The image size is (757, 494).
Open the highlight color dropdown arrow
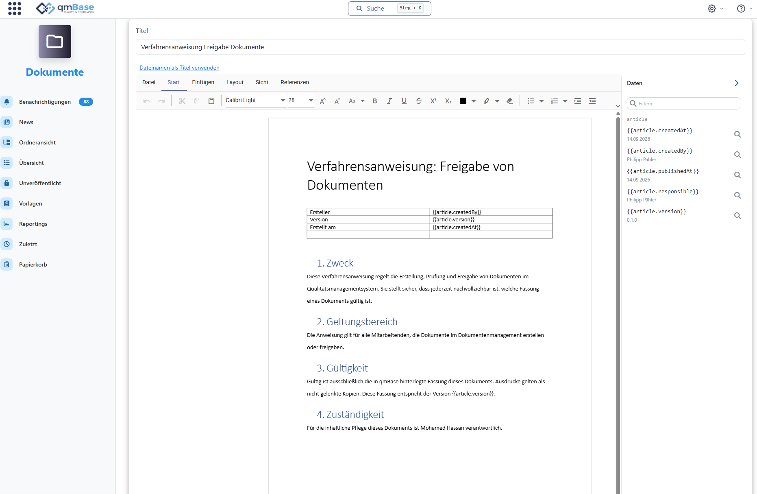pos(497,101)
